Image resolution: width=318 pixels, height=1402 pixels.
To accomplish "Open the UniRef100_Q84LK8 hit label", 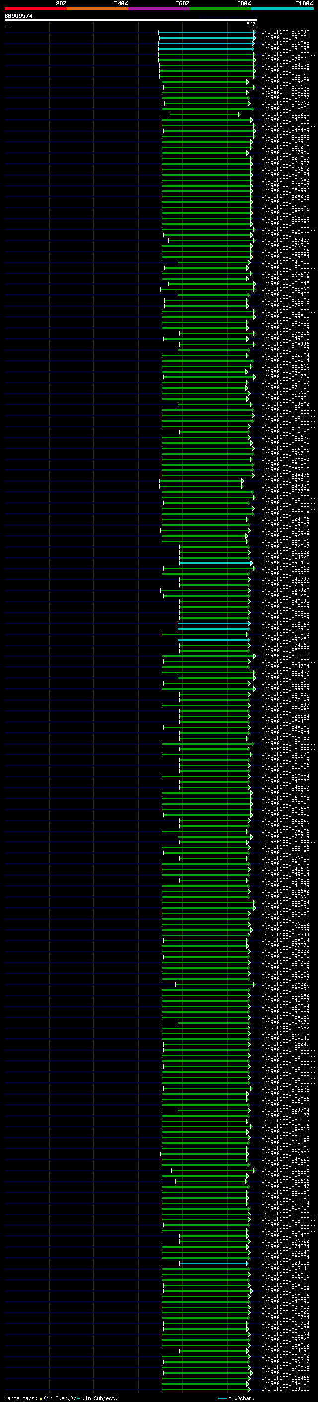I will click(285, 65).
